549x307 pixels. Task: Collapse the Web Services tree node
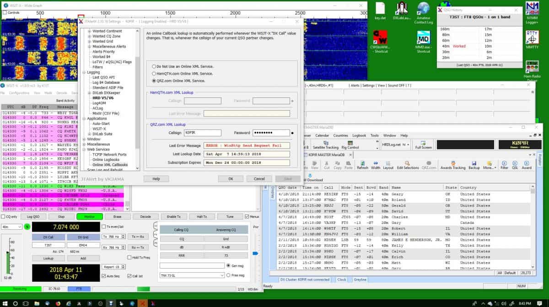click(83, 149)
